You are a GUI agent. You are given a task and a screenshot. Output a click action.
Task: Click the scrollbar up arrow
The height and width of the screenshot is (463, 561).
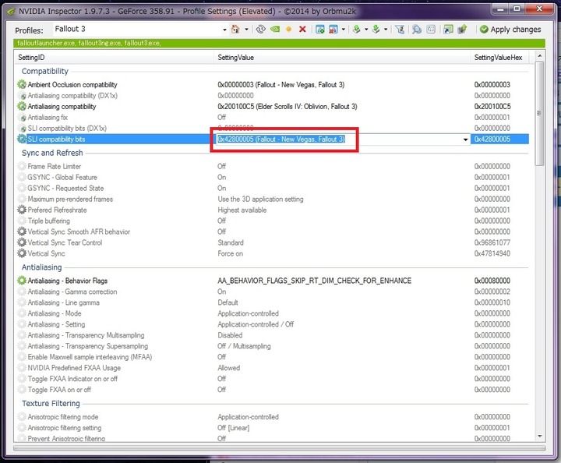pyautogui.click(x=540, y=56)
